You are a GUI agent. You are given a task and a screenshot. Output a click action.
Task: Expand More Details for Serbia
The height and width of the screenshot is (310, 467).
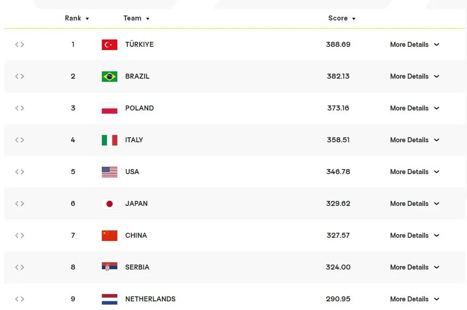click(x=415, y=267)
